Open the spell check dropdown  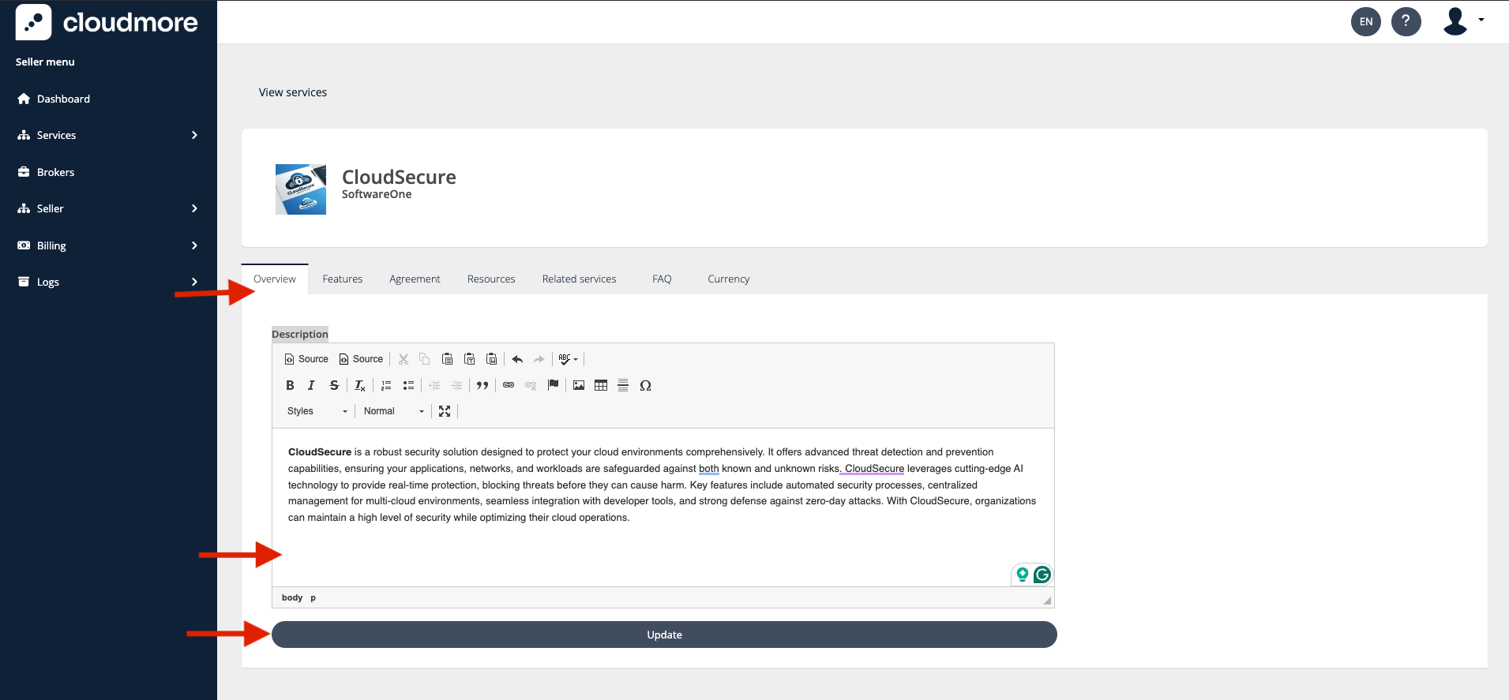pyautogui.click(x=568, y=359)
